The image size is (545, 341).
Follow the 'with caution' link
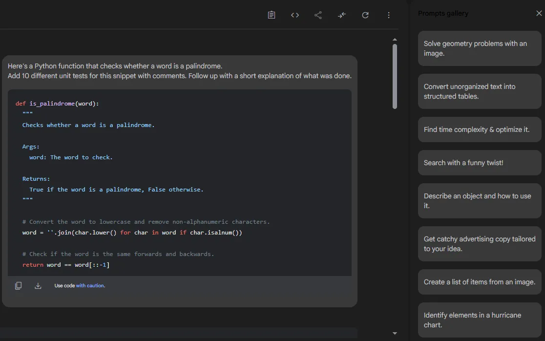90,285
